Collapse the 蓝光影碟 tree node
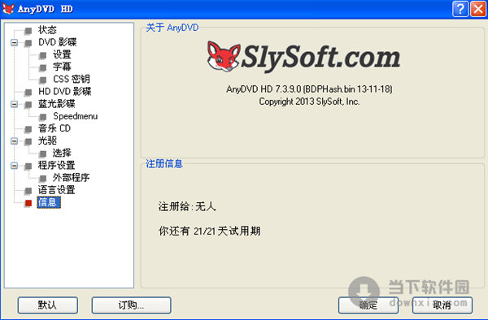This screenshot has height=320, width=488. 15,104
